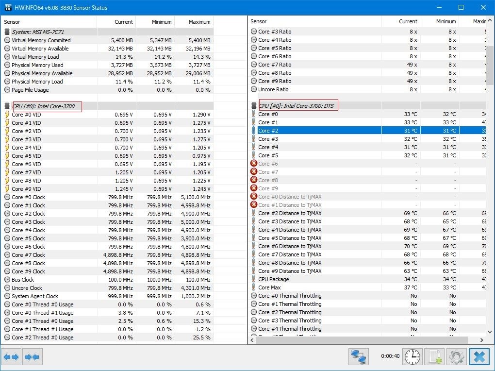The width and height of the screenshot is (495, 371).
Task: Click the expand layout arrows button
Action: (11, 357)
